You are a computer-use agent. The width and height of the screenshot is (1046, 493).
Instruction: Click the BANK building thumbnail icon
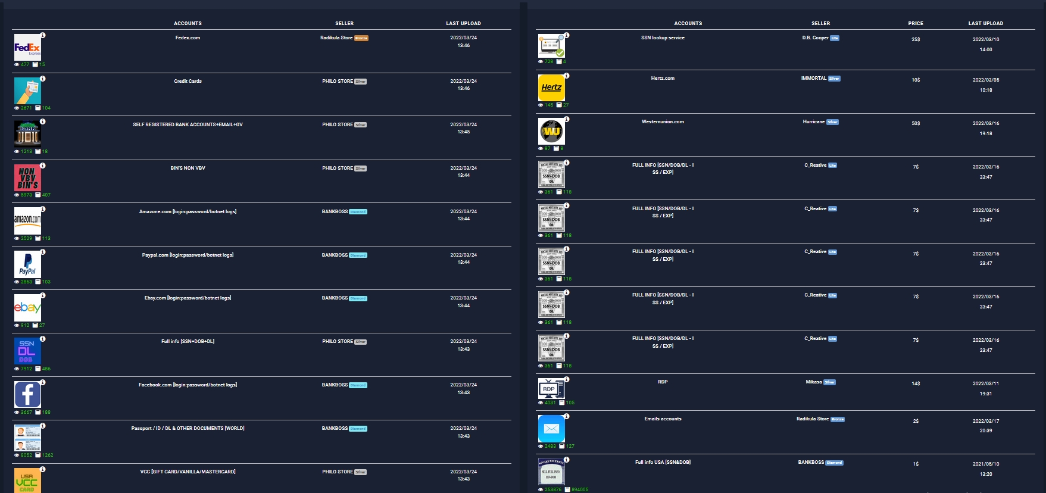coord(27,134)
